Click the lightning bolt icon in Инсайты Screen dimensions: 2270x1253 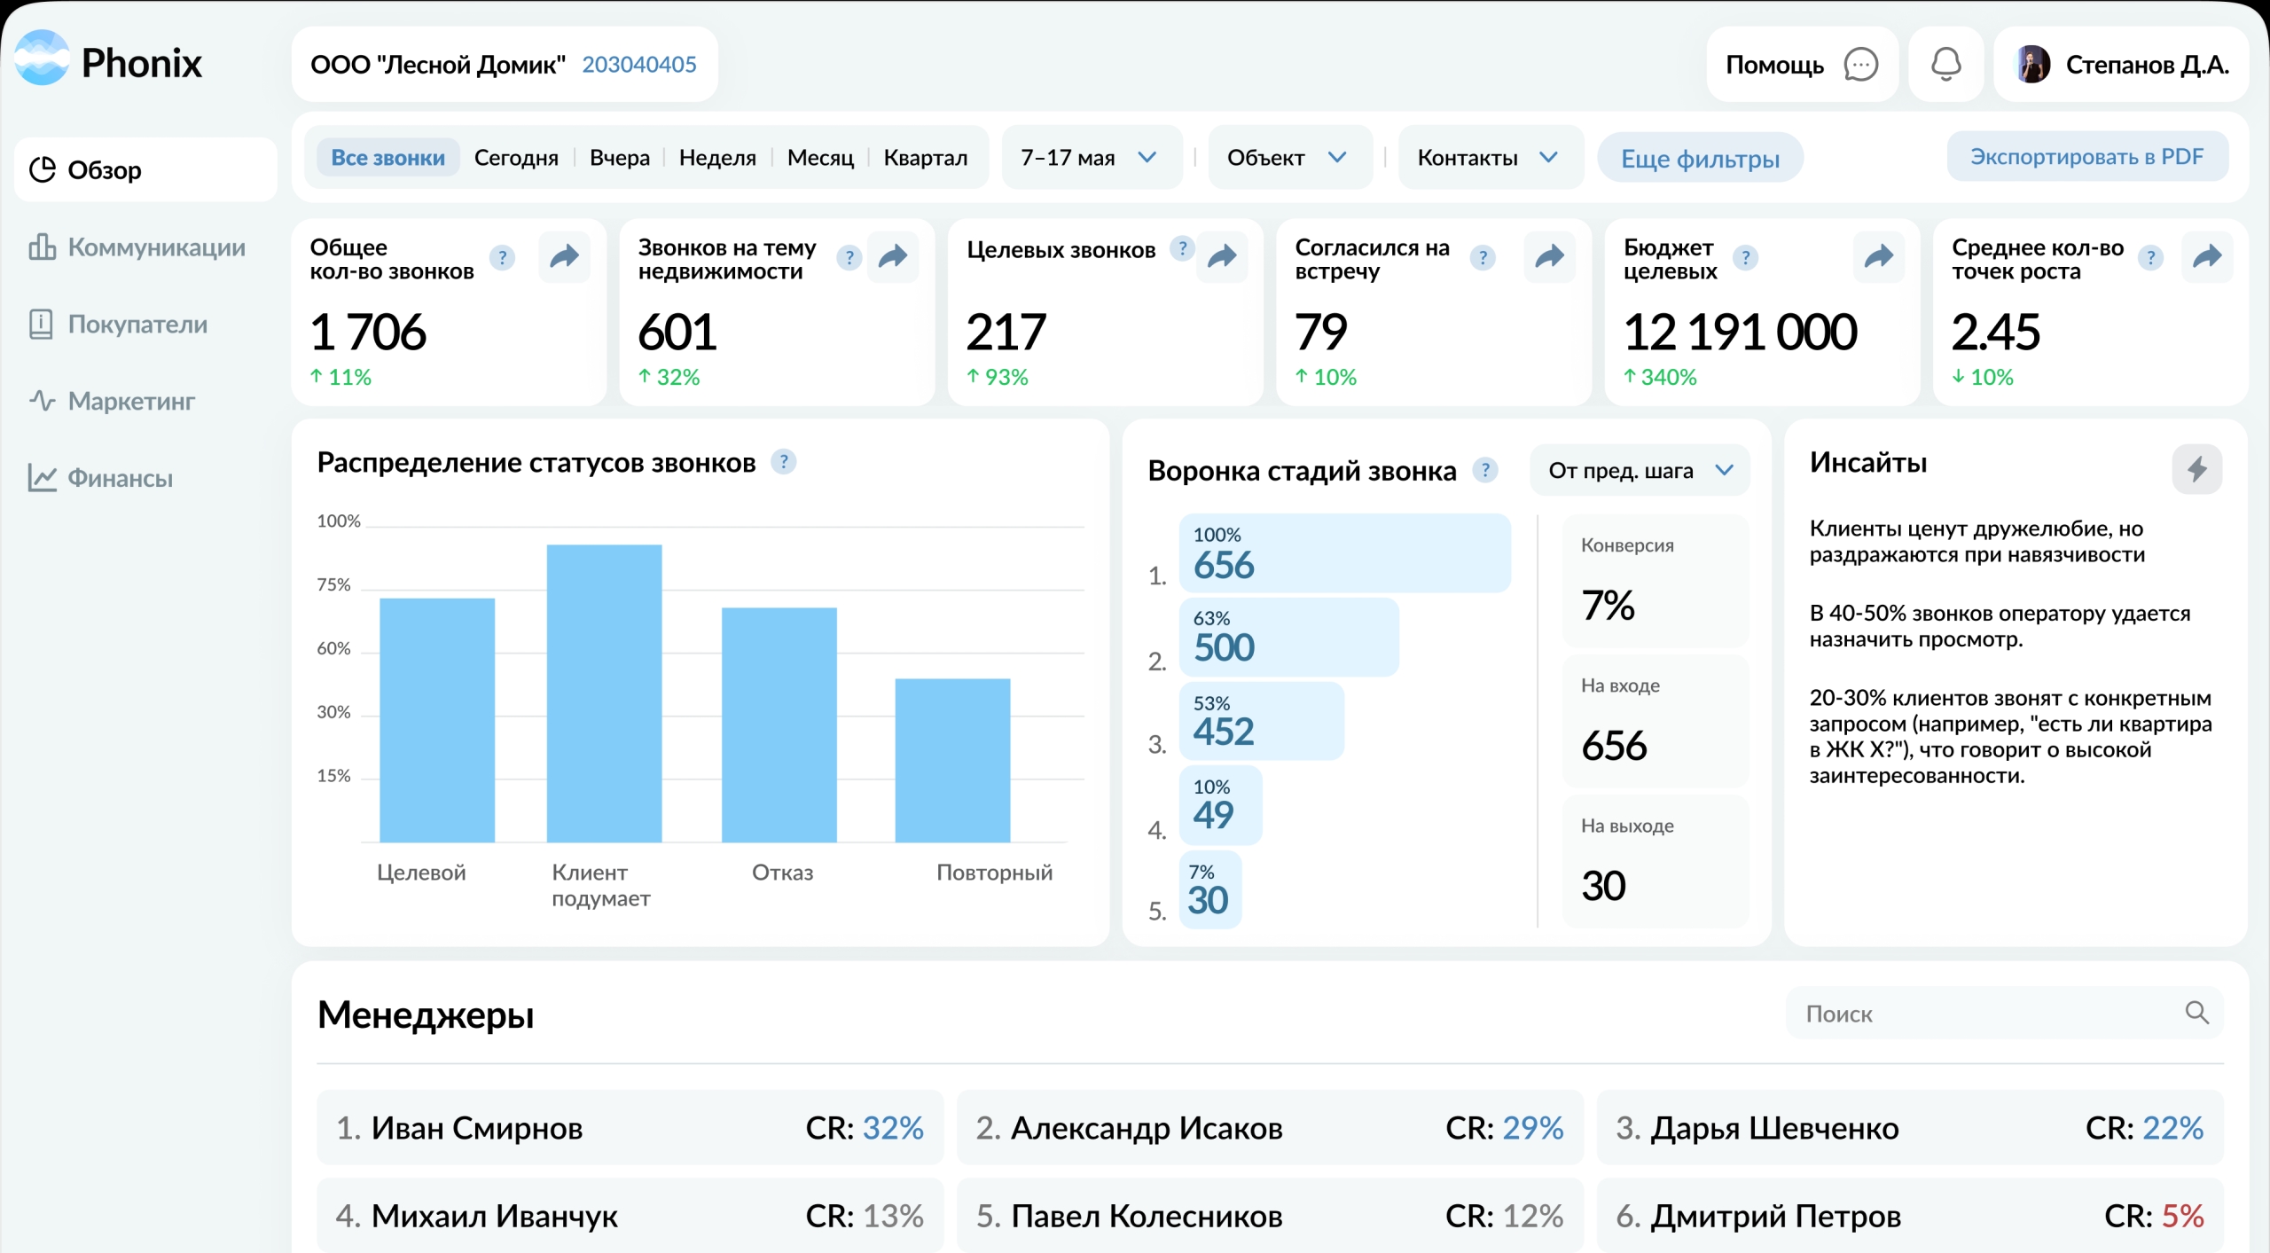pyautogui.click(x=2196, y=469)
